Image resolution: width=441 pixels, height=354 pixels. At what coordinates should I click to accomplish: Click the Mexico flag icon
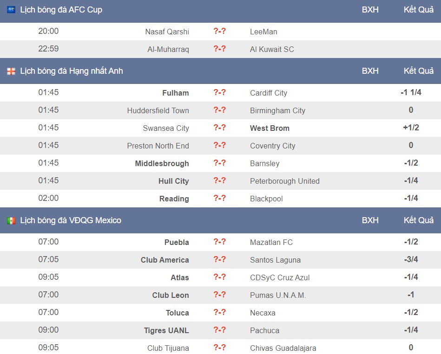click(11, 220)
